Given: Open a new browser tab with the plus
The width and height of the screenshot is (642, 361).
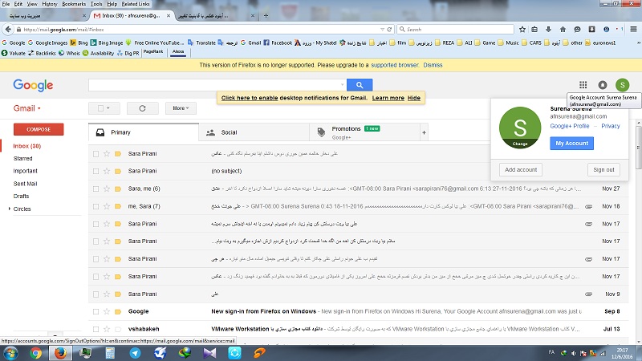Looking at the screenshot, I should pyautogui.click(x=266, y=15).
